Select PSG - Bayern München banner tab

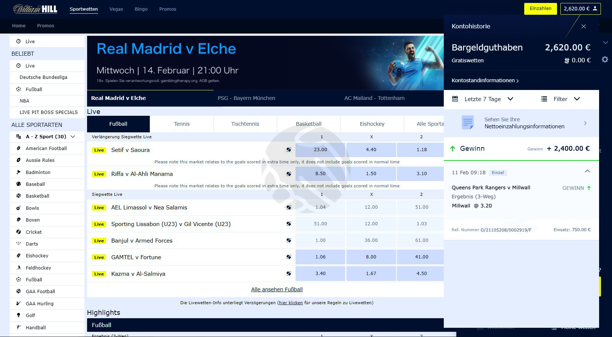coord(246,98)
